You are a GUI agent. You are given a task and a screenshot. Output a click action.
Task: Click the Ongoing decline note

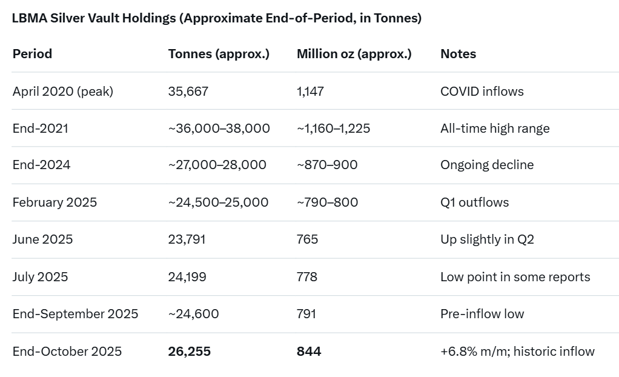click(487, 165)
